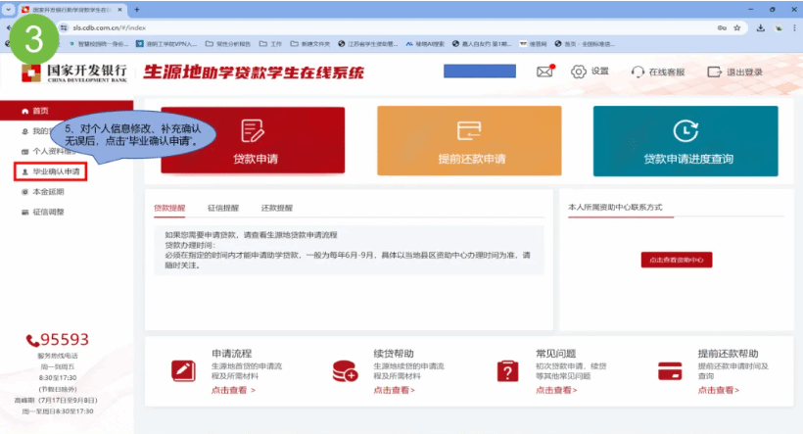Switch to 还款提醒 tab
Viewport: 803px width, 434px height.
click(x=277, y=208)
